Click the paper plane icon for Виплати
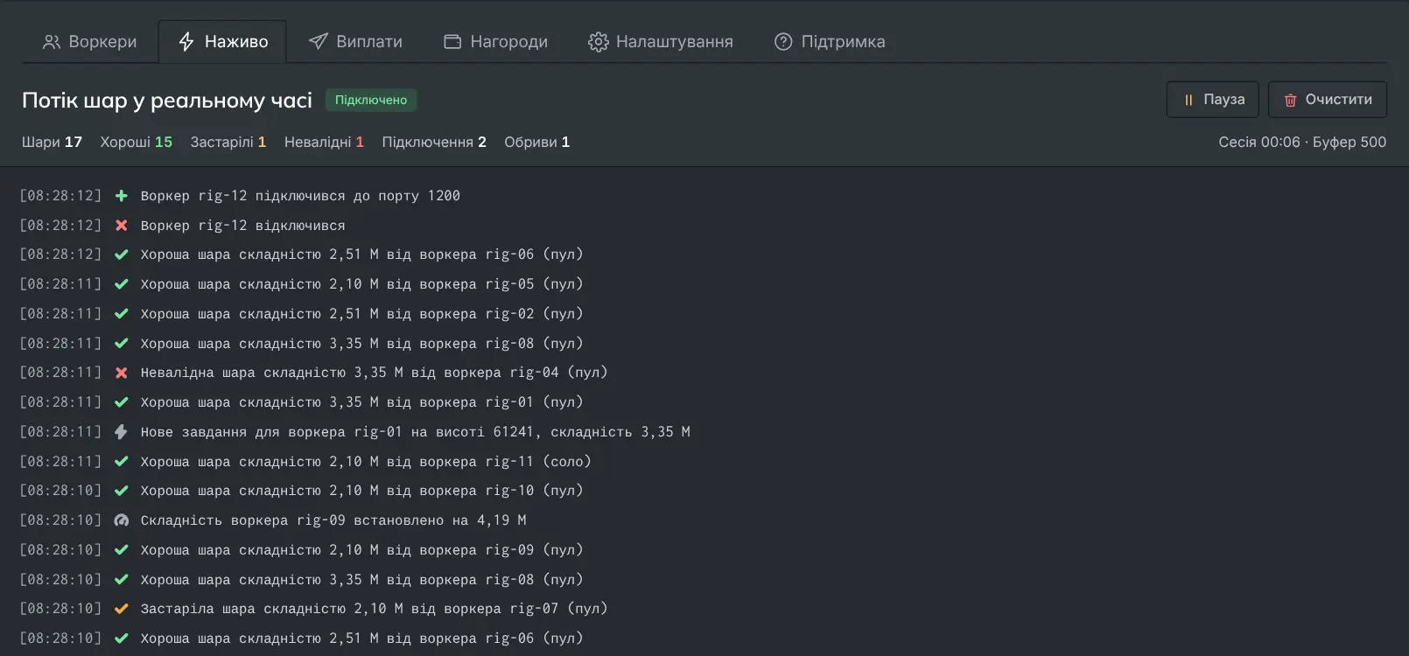 (x=319, y=42)
